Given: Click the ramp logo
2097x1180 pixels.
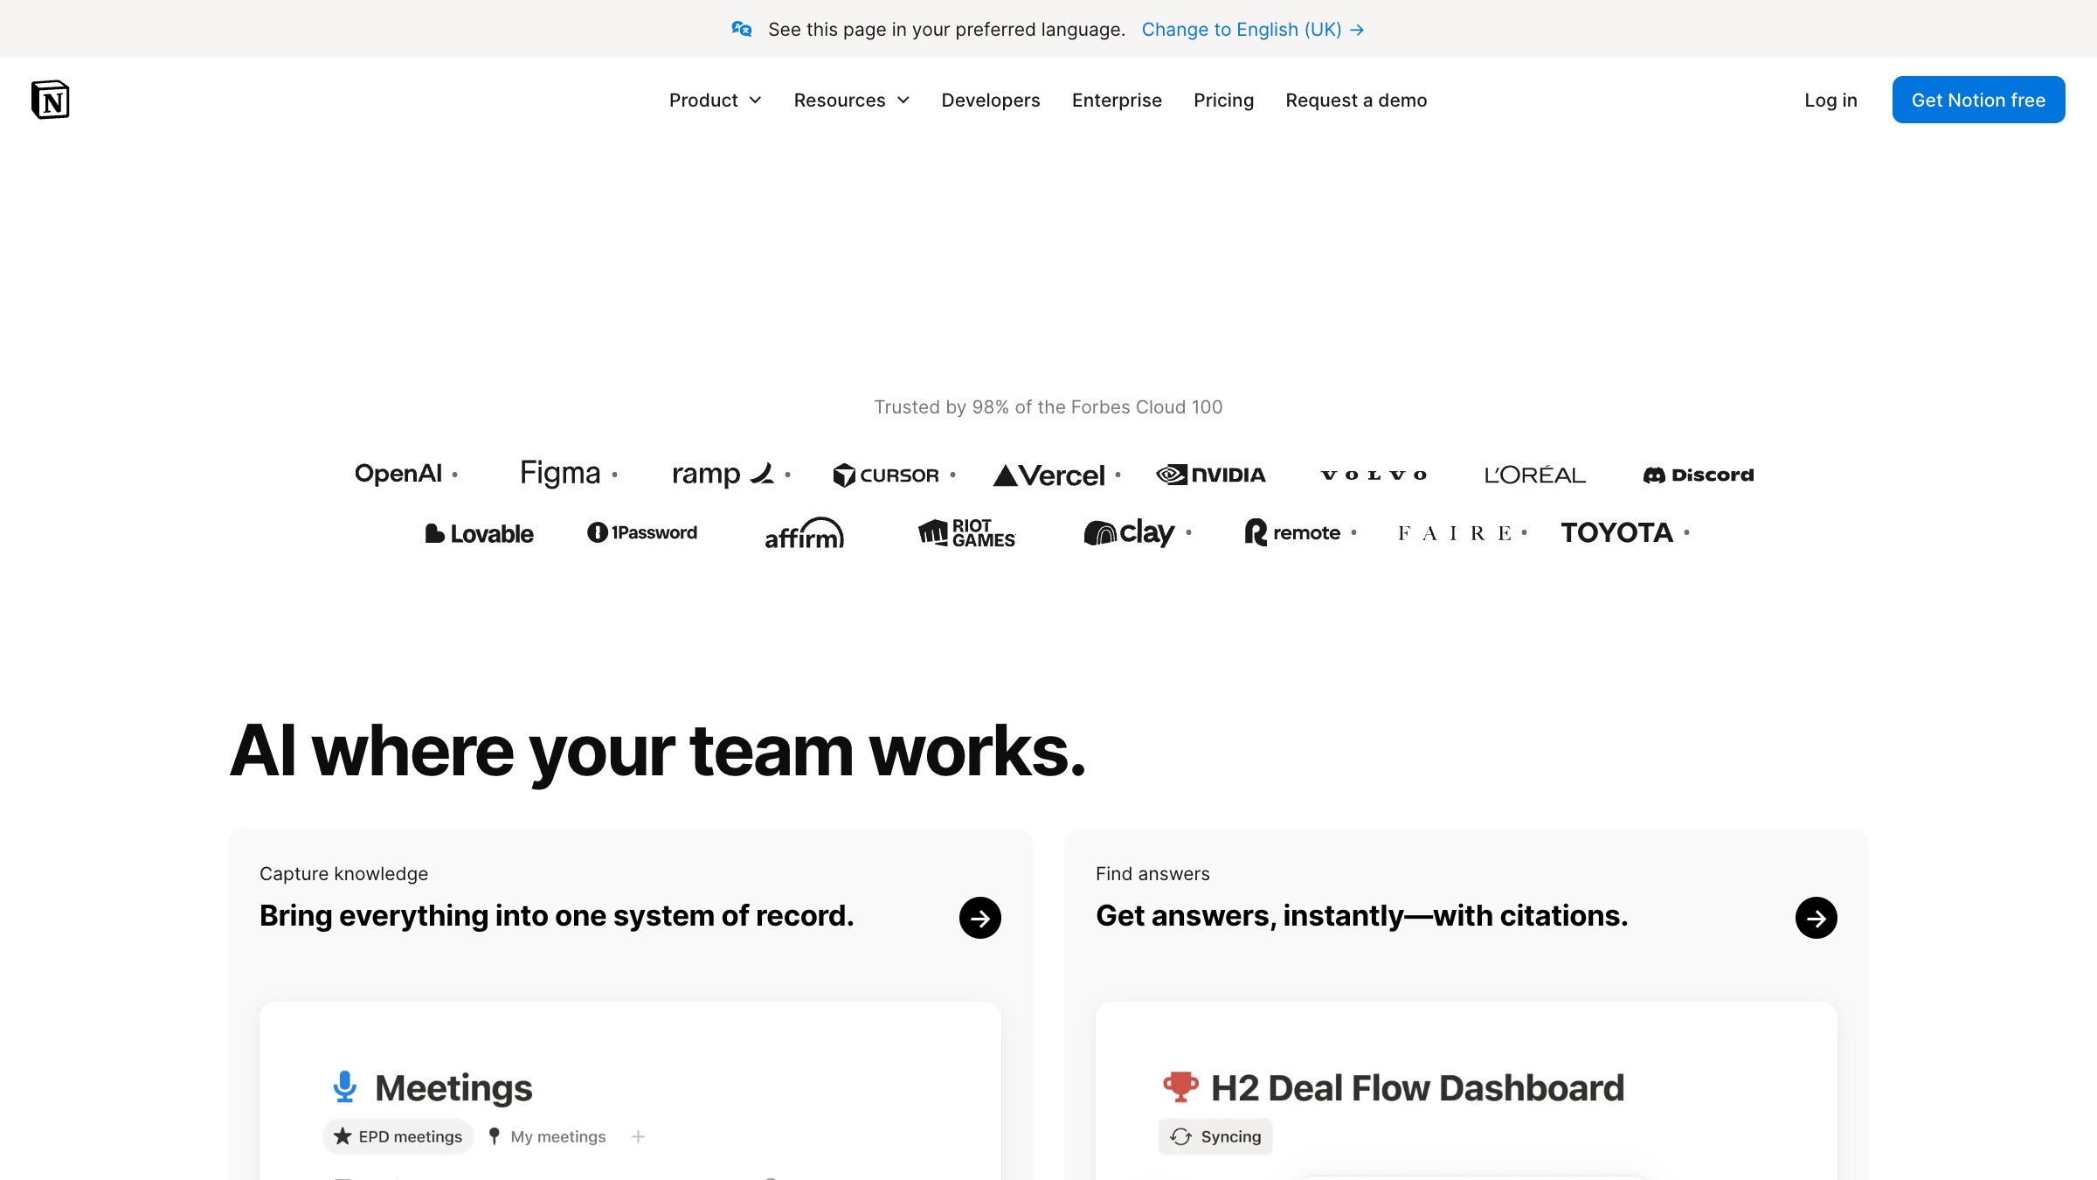Looking at the screenshot, I should 723,474.
